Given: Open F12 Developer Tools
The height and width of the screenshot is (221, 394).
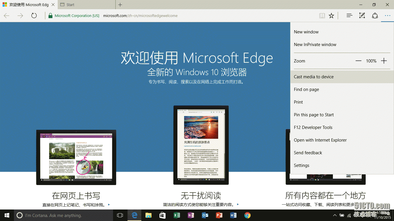Looking at the screenshot, I should [x=342, y=127].
